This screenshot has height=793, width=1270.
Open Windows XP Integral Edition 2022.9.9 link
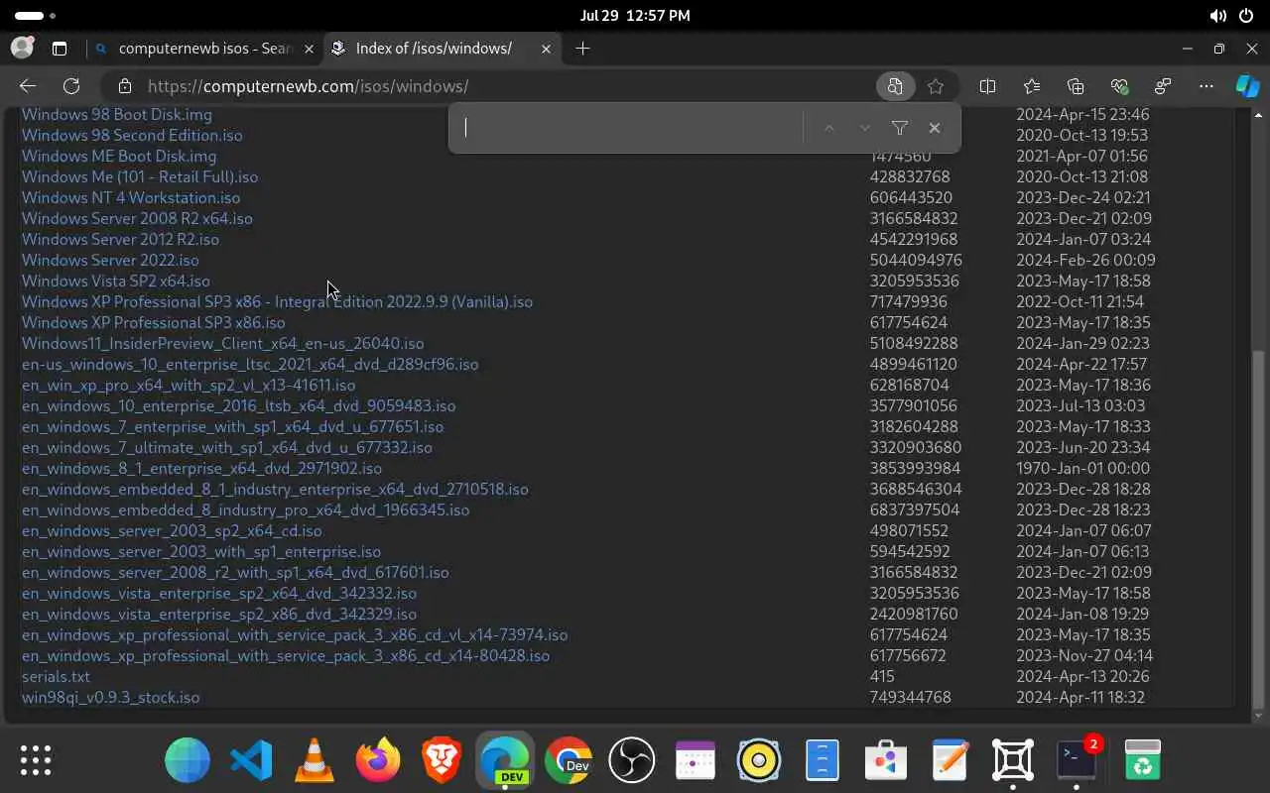[277, 301]
